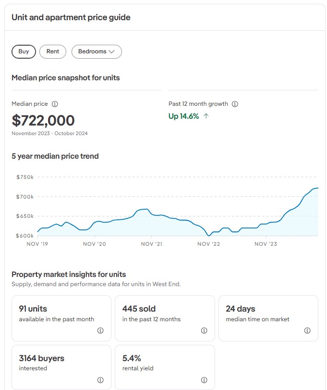Select the Buy toggle option
Image resolution: width=327 pixels, height=390 pixels.
[x=24, y=51]
